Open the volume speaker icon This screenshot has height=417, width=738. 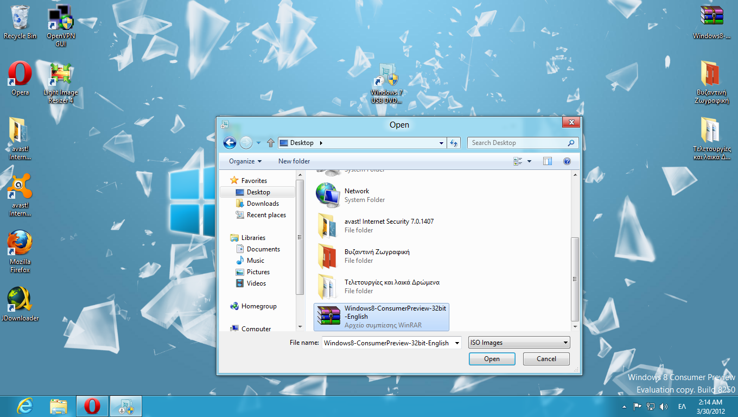(663, 406)
